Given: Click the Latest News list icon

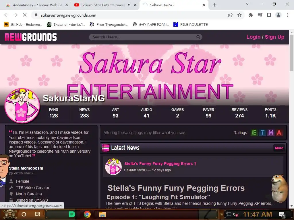Looking at the screenshot, I should 106,148.
